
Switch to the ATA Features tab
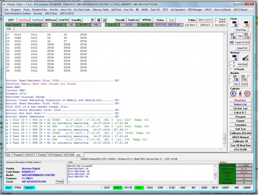click(x=55, y=155)
